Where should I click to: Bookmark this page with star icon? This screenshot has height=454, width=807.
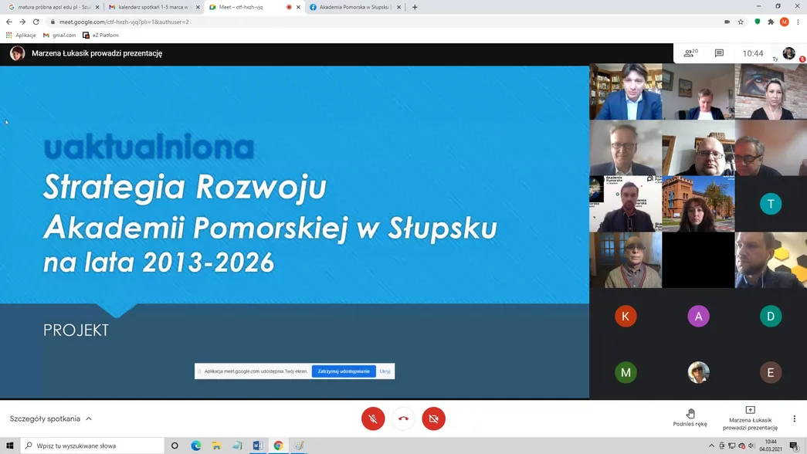coord(741,22)
